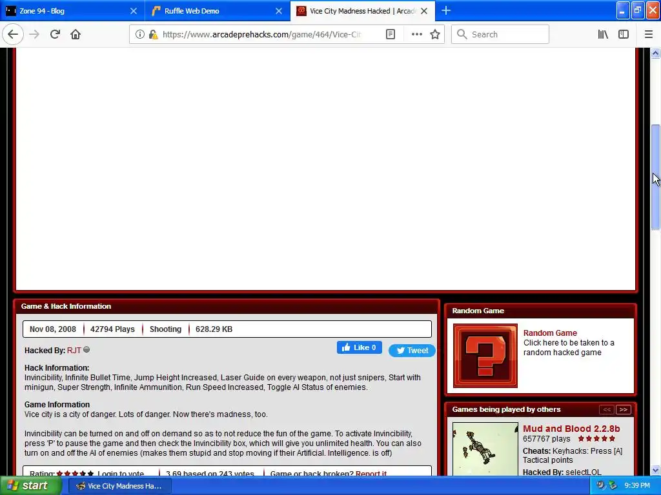This screenshot has width=661, height=495.
Task: Click the Shooting category label
Action: click(x=165, y=329)
